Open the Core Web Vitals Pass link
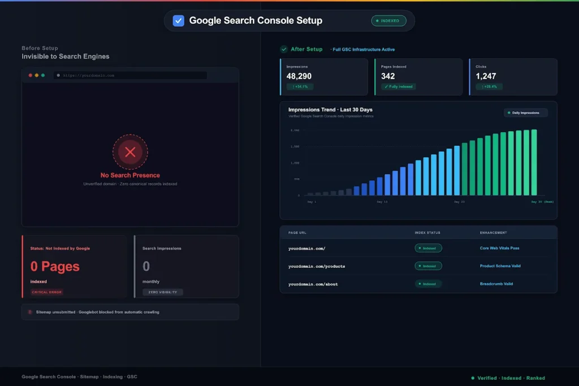Image resolution: width=579 pixels, height=386 pixels. tap(499, 248)
